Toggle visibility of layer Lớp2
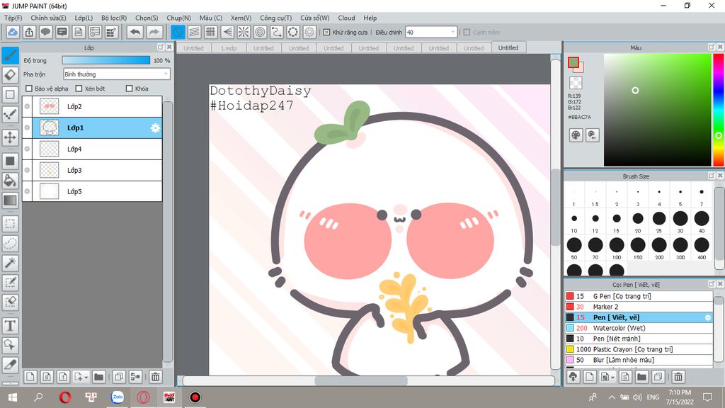 (x=28, y=106)
